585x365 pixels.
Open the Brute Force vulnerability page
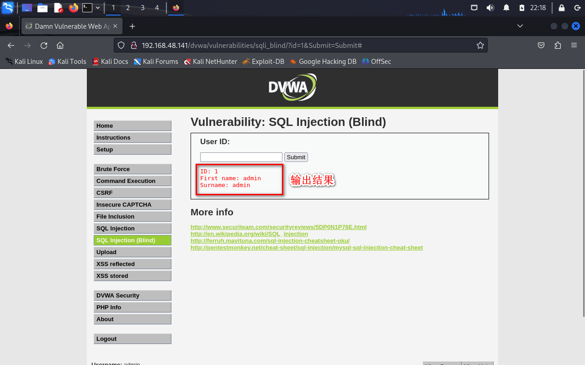[x=133, y=169]
